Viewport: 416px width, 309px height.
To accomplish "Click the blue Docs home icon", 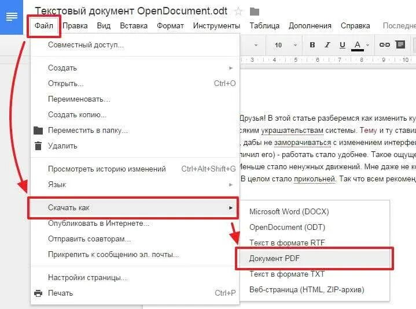I will (x=12, y=17).
